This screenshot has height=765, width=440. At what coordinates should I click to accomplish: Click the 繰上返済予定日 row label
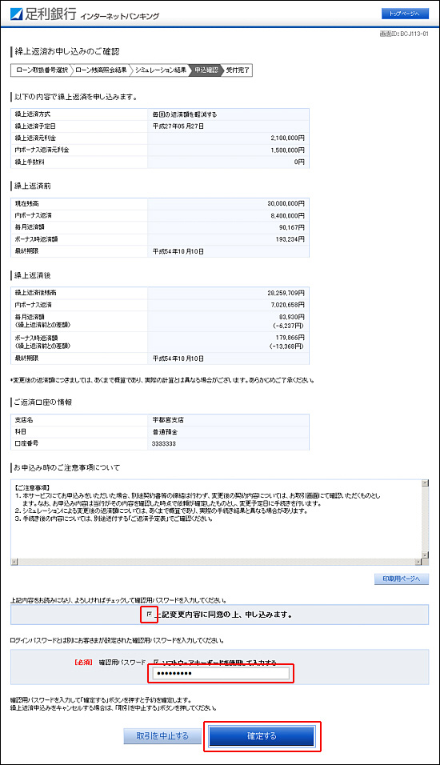36,126
